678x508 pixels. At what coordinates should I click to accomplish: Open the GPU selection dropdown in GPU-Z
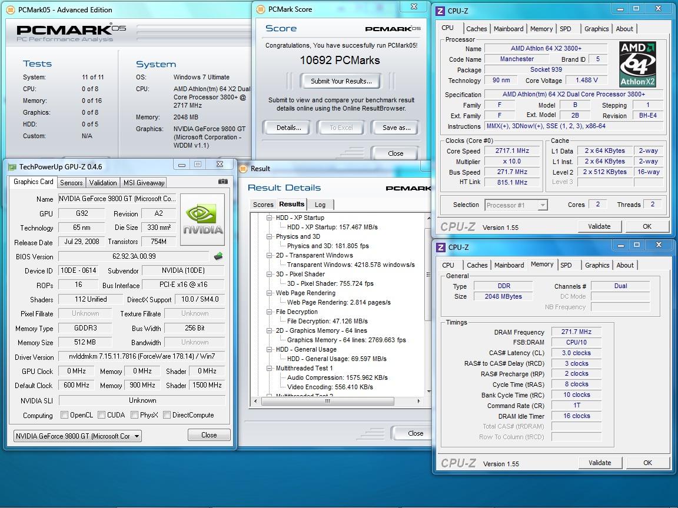[78, 436]
